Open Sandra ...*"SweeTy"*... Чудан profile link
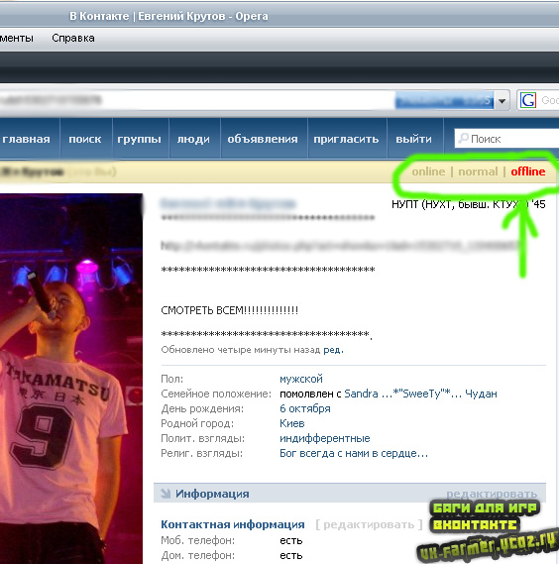 tap(420, 394)
